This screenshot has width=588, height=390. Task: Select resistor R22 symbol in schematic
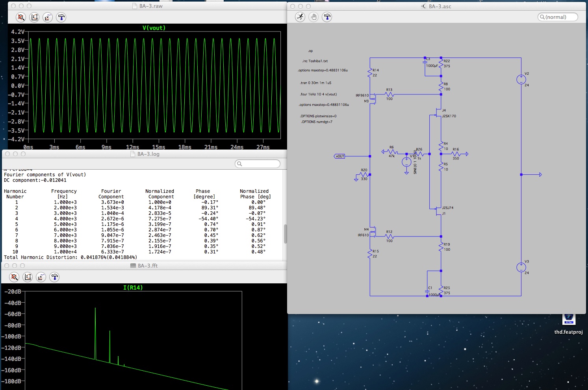coord(441,64)
